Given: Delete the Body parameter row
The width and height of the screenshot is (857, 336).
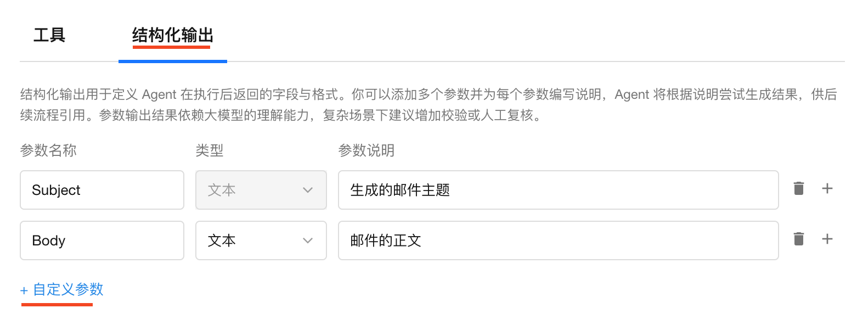Looking at the screenshot, I should coord(799,239).
